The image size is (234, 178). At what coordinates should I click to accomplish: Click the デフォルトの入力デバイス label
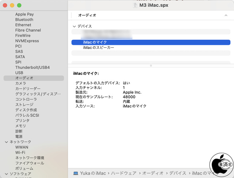(98, 83)
